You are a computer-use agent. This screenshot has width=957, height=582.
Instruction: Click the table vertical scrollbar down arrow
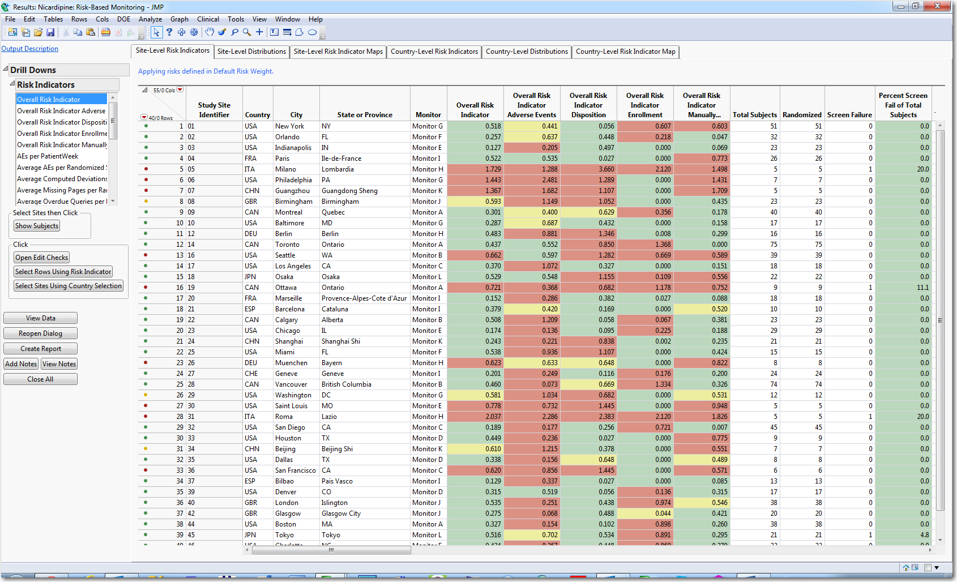[941, 540]
